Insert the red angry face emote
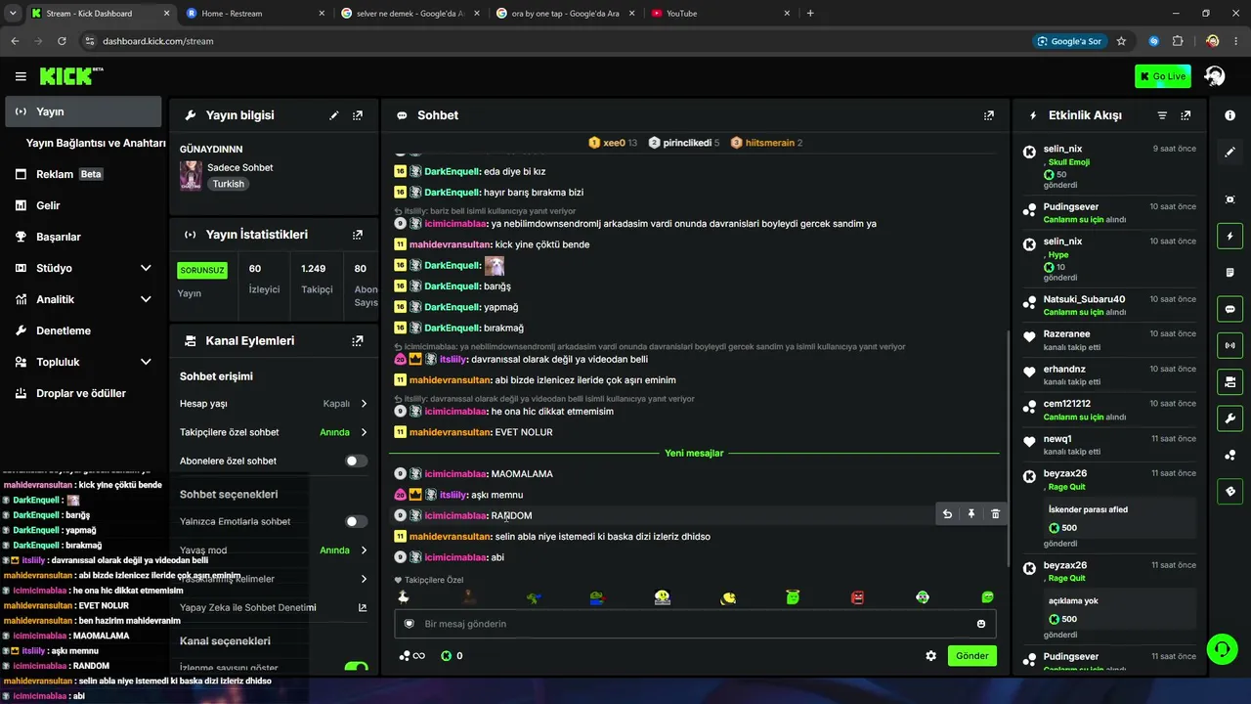Viewport: 1251px width, 704px height. pyautogui.click(x=858, y=597)
